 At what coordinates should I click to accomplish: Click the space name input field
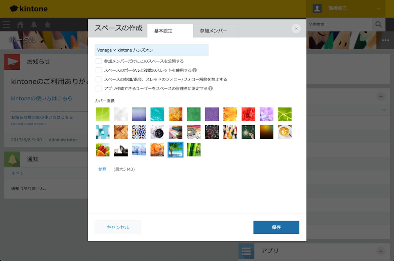click(152, 50)
